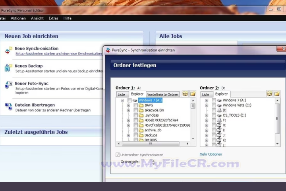
Task: Check the Backups folder checkbox
Action: point(135,135)
